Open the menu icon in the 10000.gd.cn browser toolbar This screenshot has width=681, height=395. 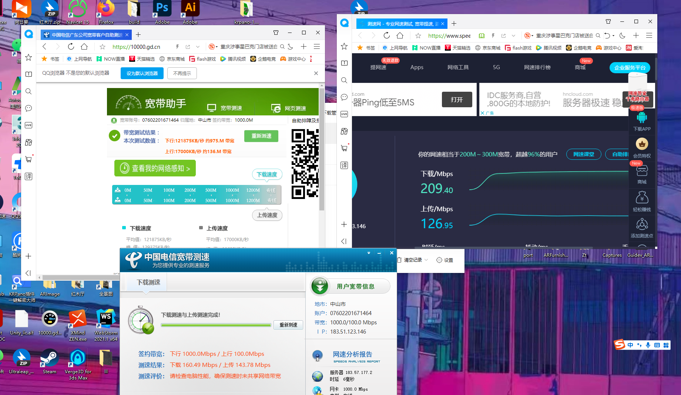tap(317, 47)
